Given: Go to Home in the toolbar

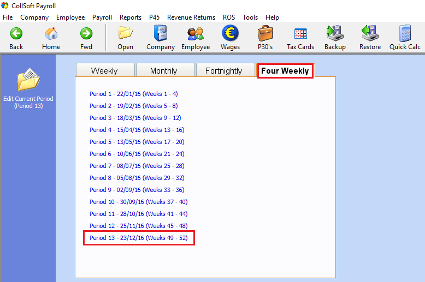Looking at the screenshot, I should (x=51, y=34).
